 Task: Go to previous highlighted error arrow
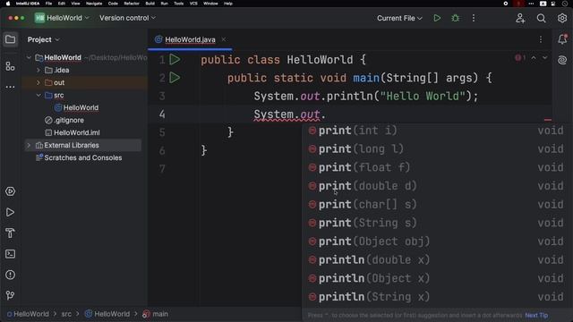tap(534, 57)
